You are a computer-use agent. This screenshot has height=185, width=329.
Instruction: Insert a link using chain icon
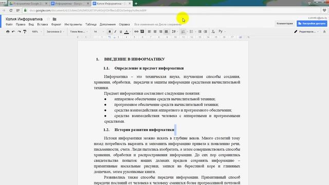136,32
